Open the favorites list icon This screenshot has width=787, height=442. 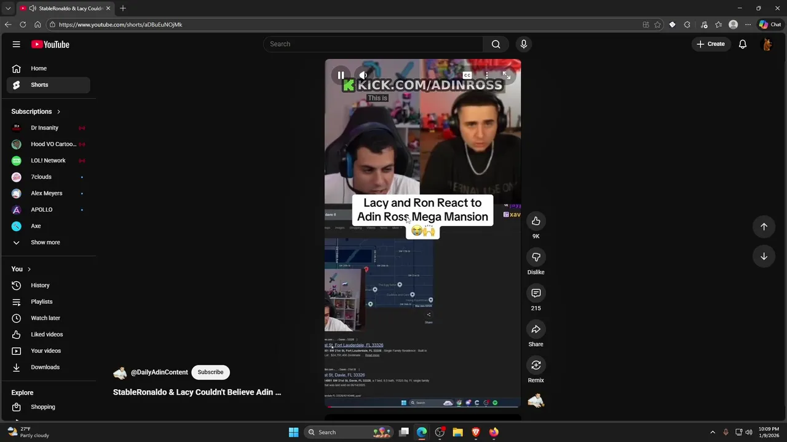719,25
